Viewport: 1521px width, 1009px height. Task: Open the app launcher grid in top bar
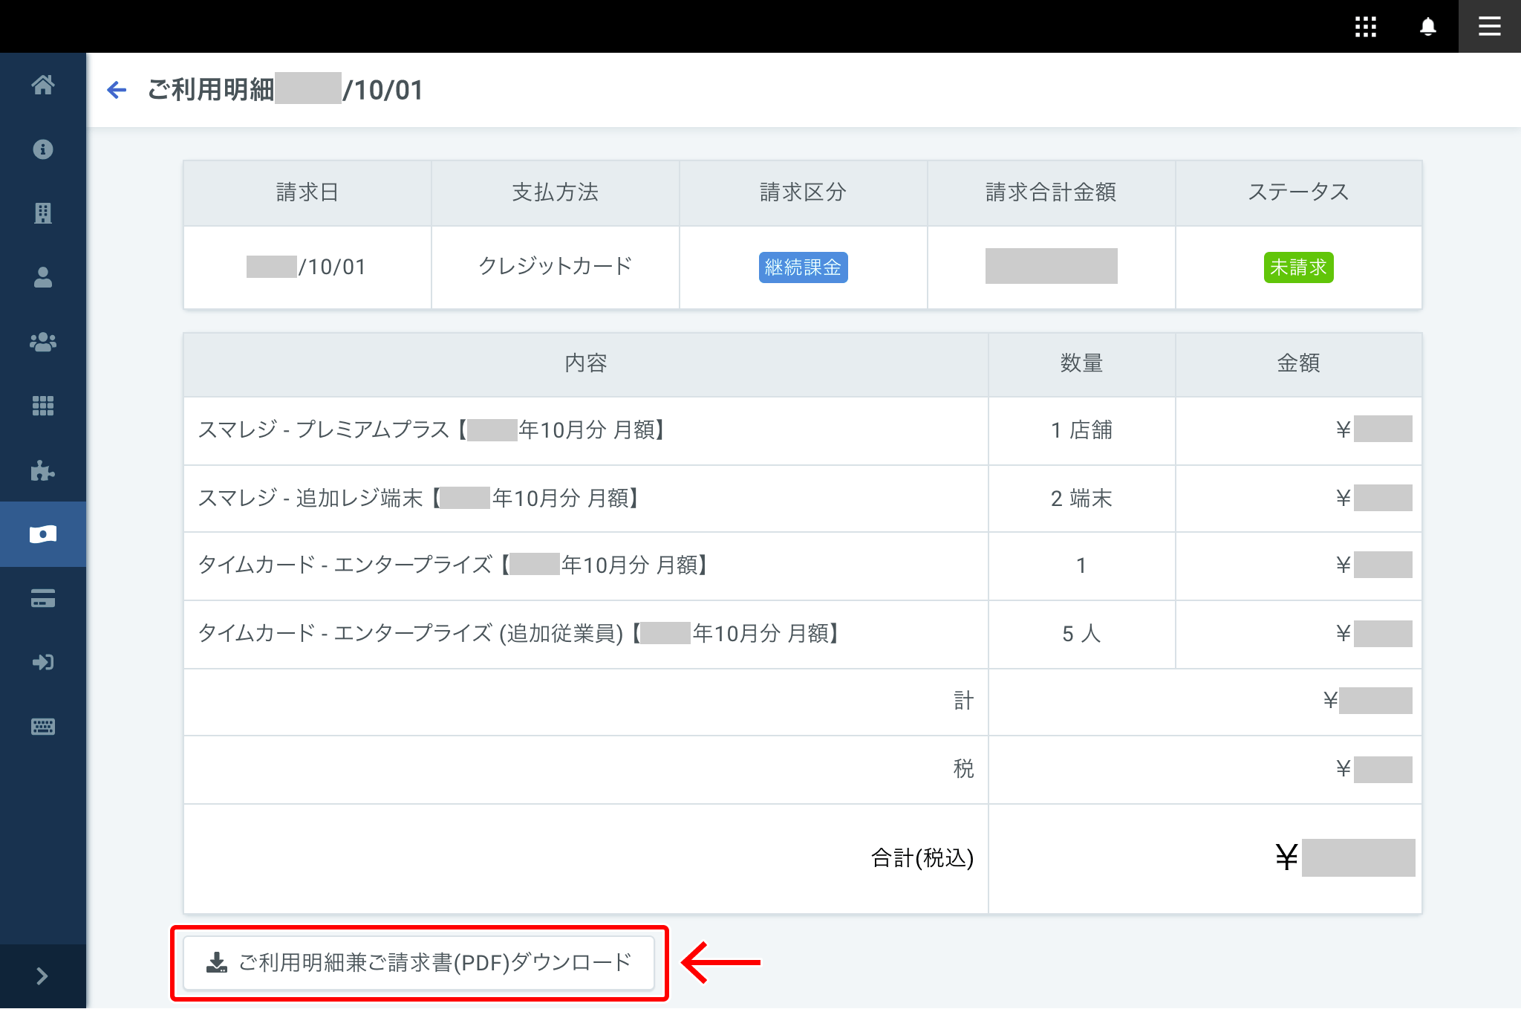[1366, 26]
